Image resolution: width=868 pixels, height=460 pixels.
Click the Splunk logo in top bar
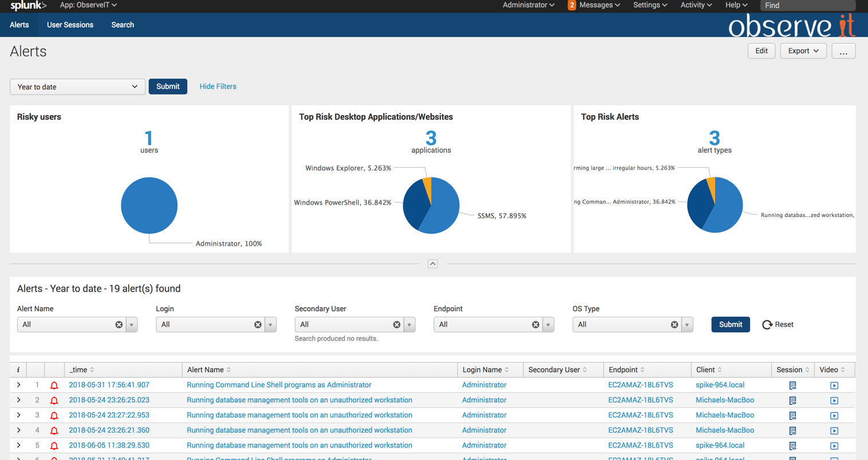click(27, 6)
